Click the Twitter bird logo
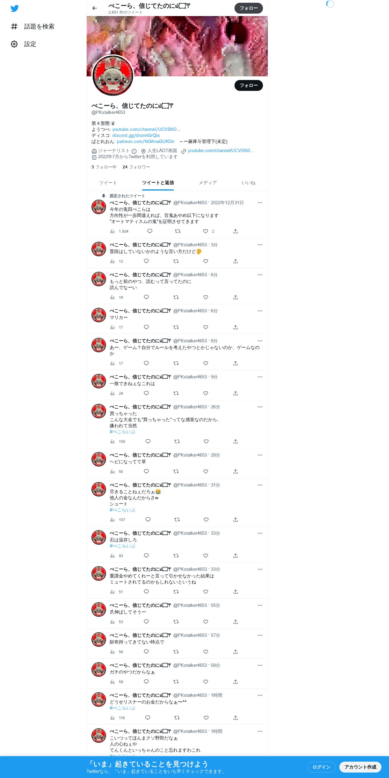 pos(15,8)
